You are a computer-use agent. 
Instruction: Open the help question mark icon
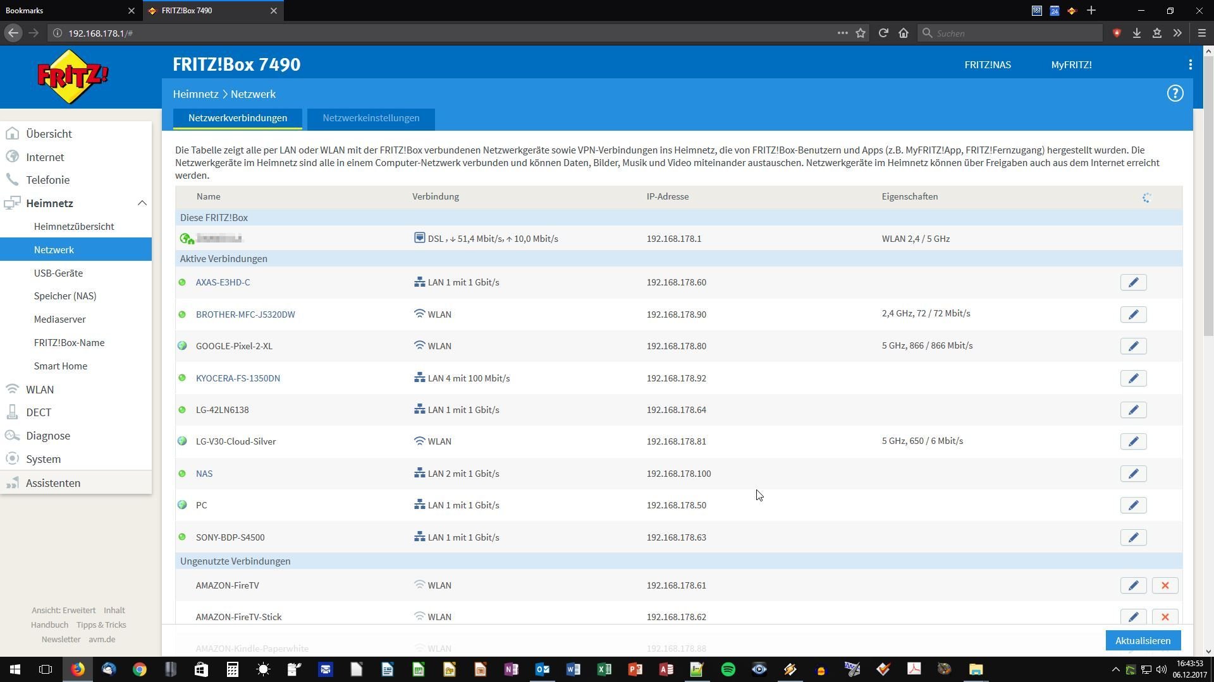pyautogui.click(x=1175, y=93)
